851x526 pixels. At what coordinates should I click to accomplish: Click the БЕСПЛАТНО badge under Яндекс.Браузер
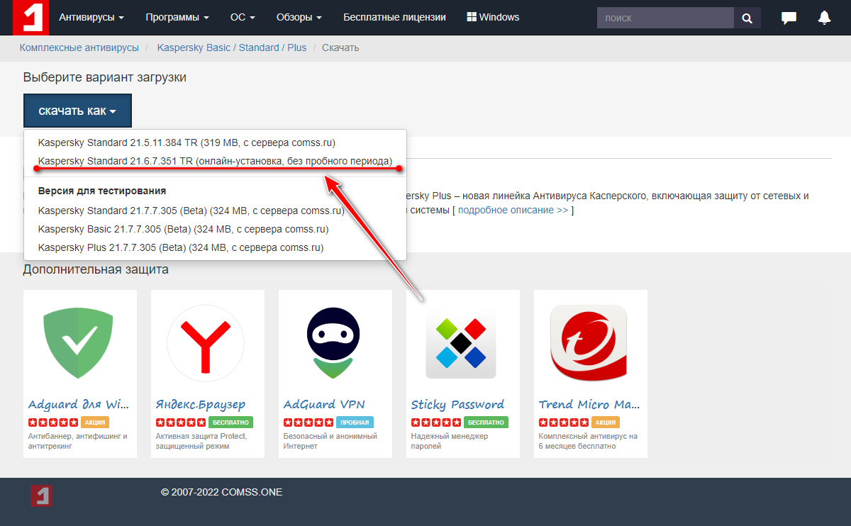pyautogui.click(x=230, y=422)
